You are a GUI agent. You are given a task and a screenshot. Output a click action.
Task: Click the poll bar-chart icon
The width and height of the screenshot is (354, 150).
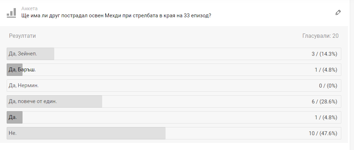tap(11, 12)
